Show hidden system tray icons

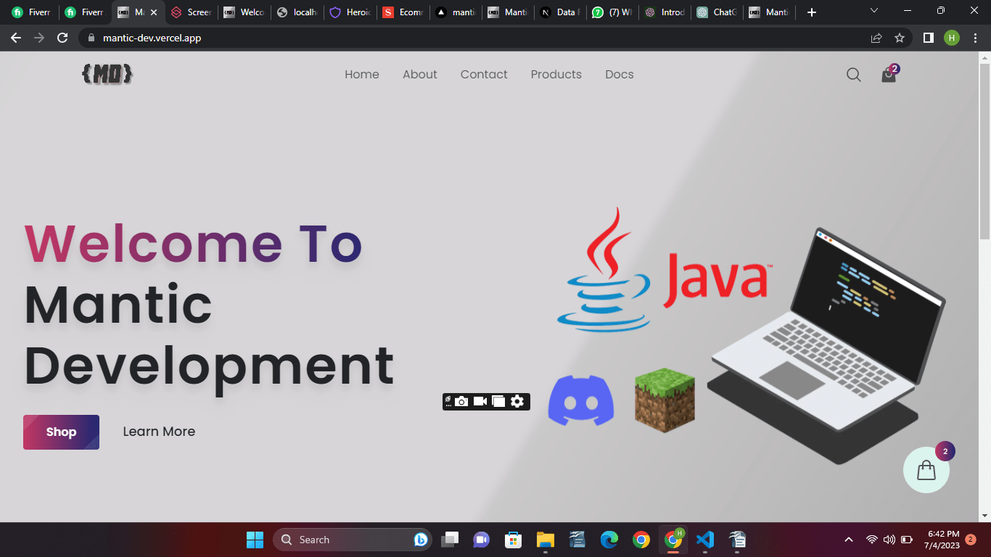point(848,540)
